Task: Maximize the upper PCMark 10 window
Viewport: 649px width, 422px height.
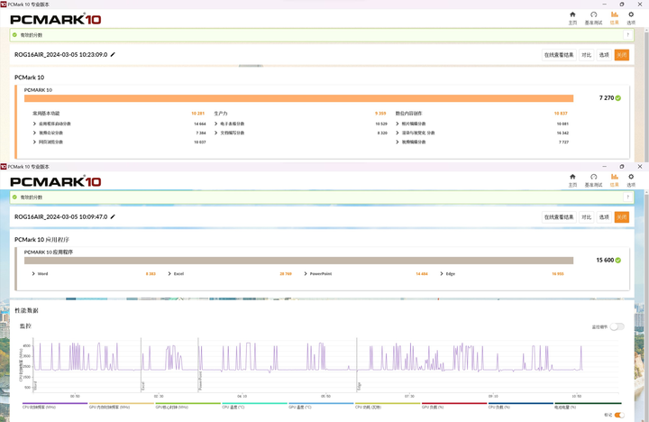Action: click(622, 5)
